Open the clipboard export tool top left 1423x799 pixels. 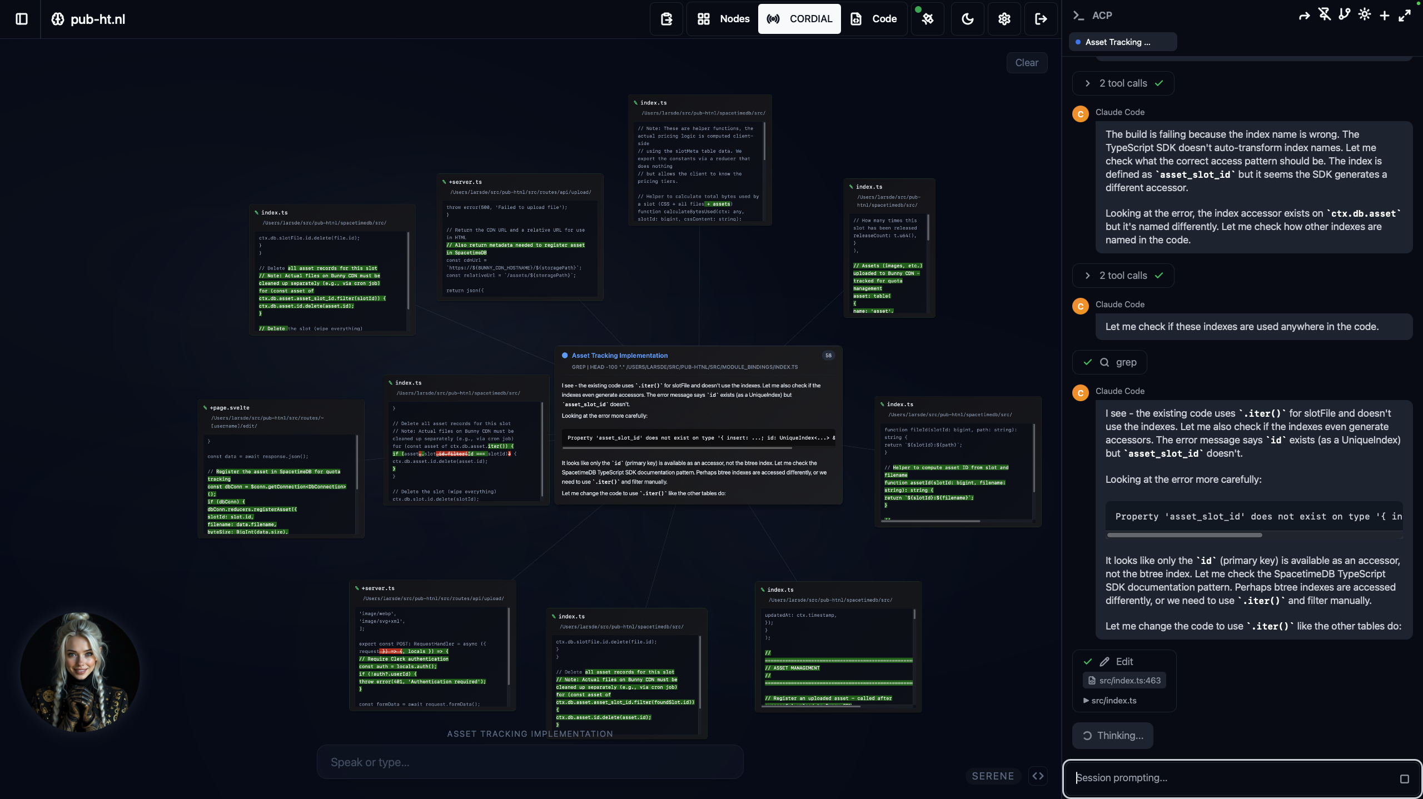coord(665,18)
